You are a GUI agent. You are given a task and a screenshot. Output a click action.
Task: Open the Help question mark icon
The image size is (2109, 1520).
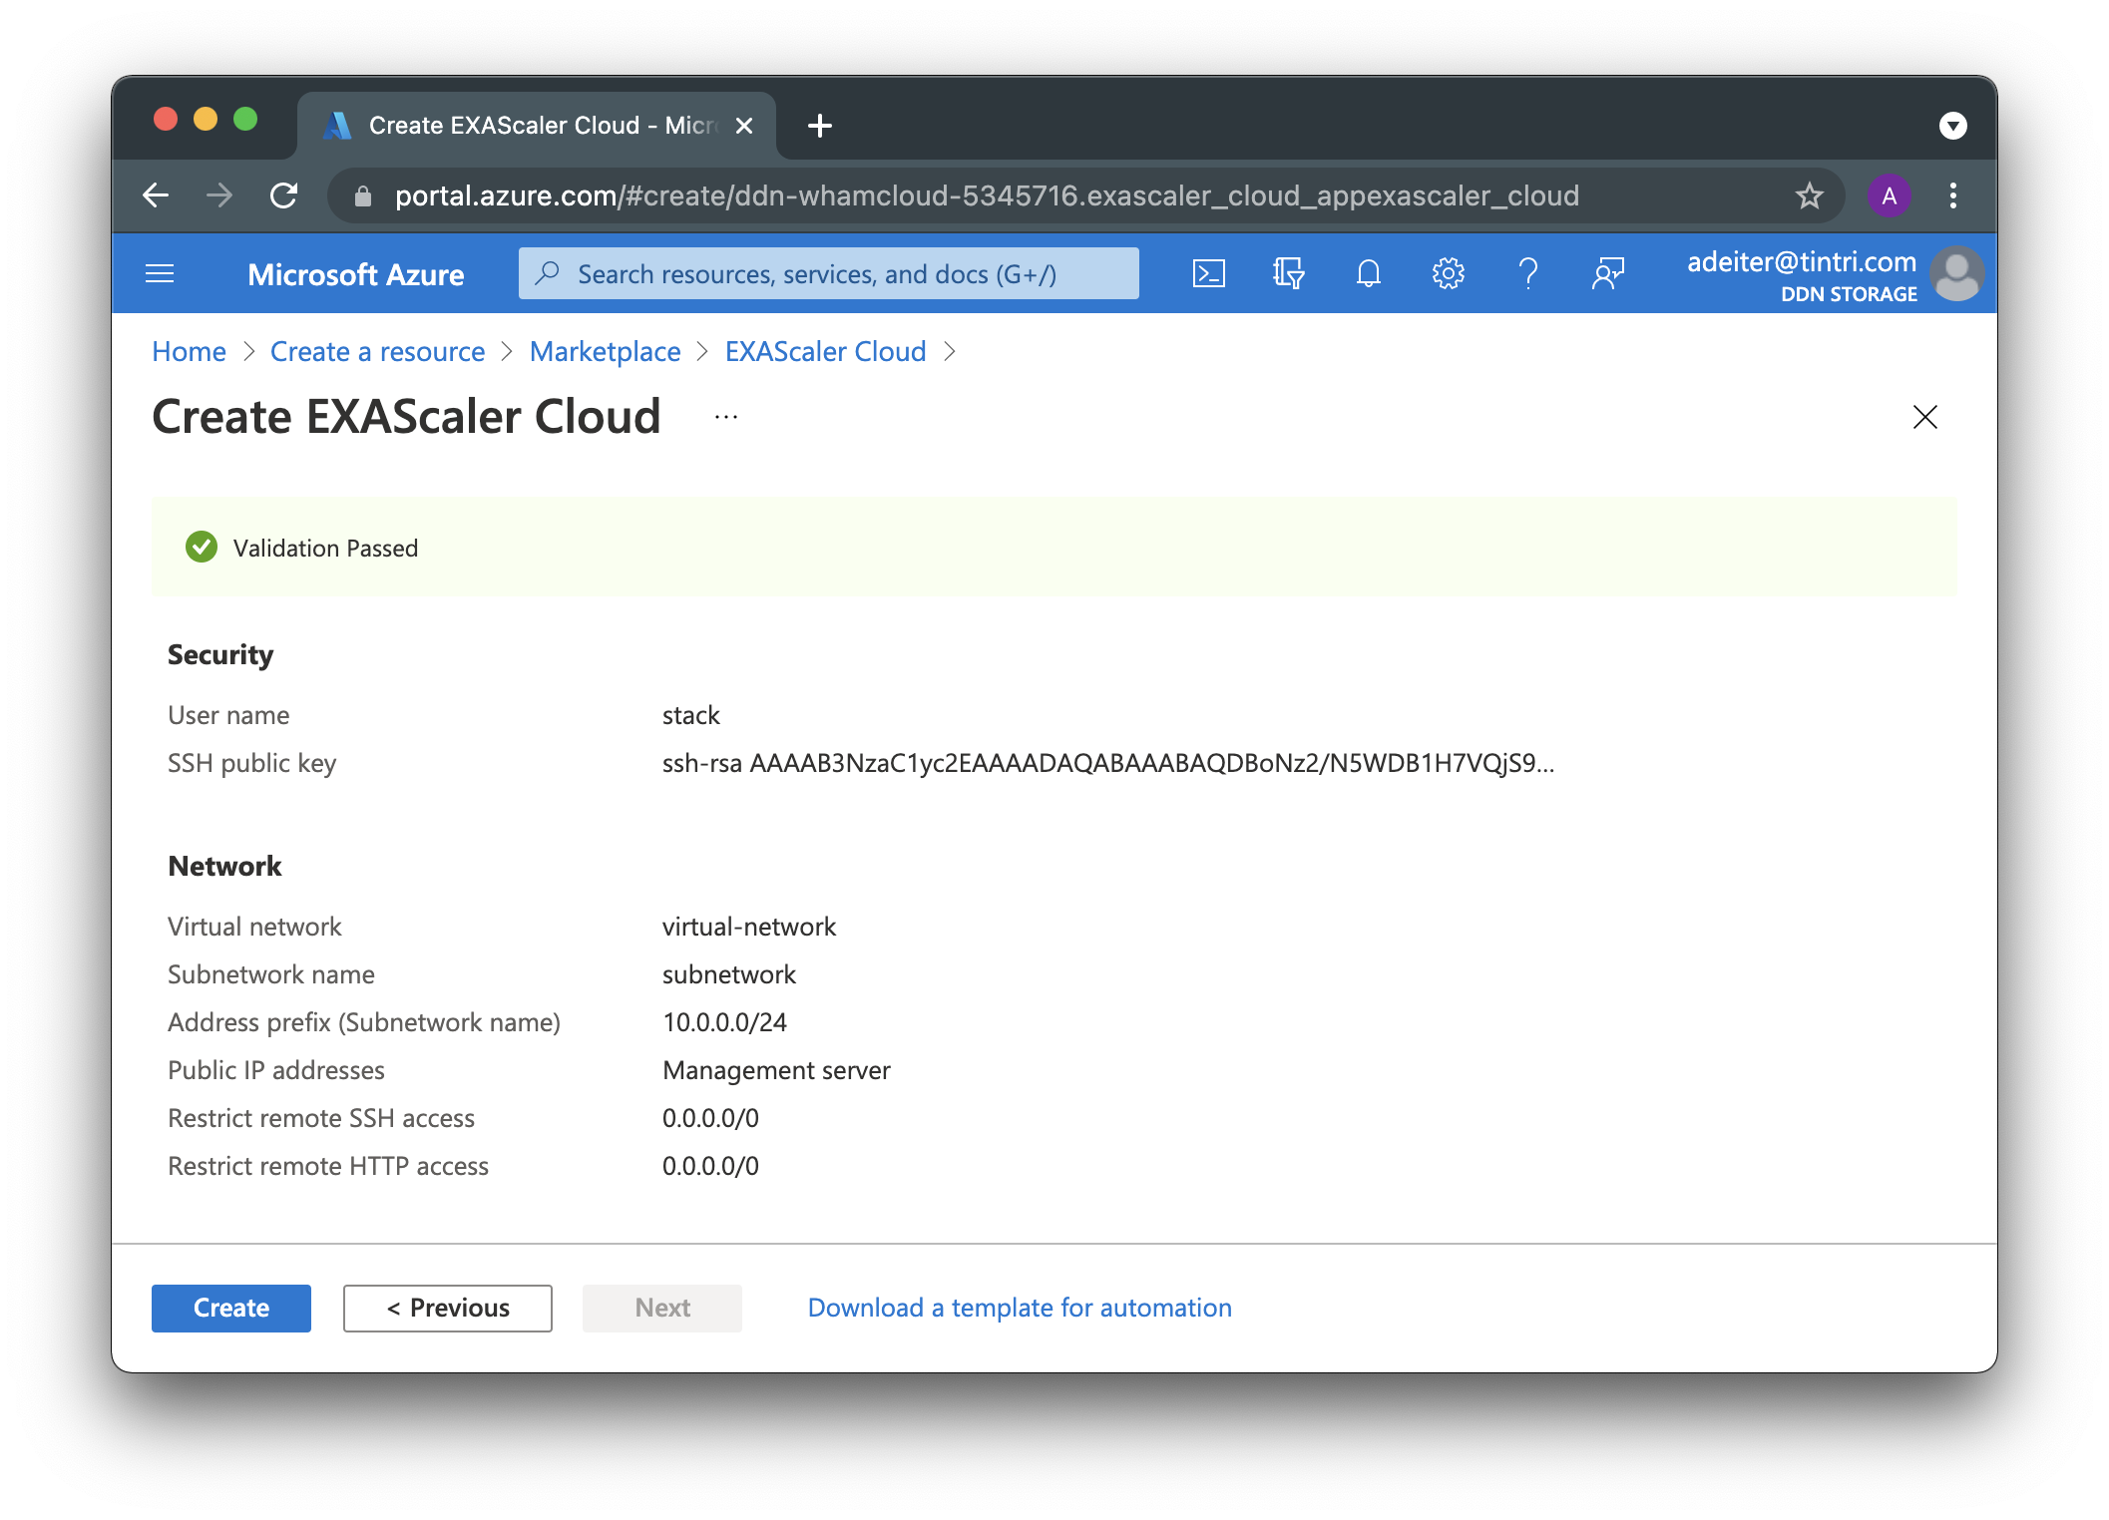(x=1527, y=273)
